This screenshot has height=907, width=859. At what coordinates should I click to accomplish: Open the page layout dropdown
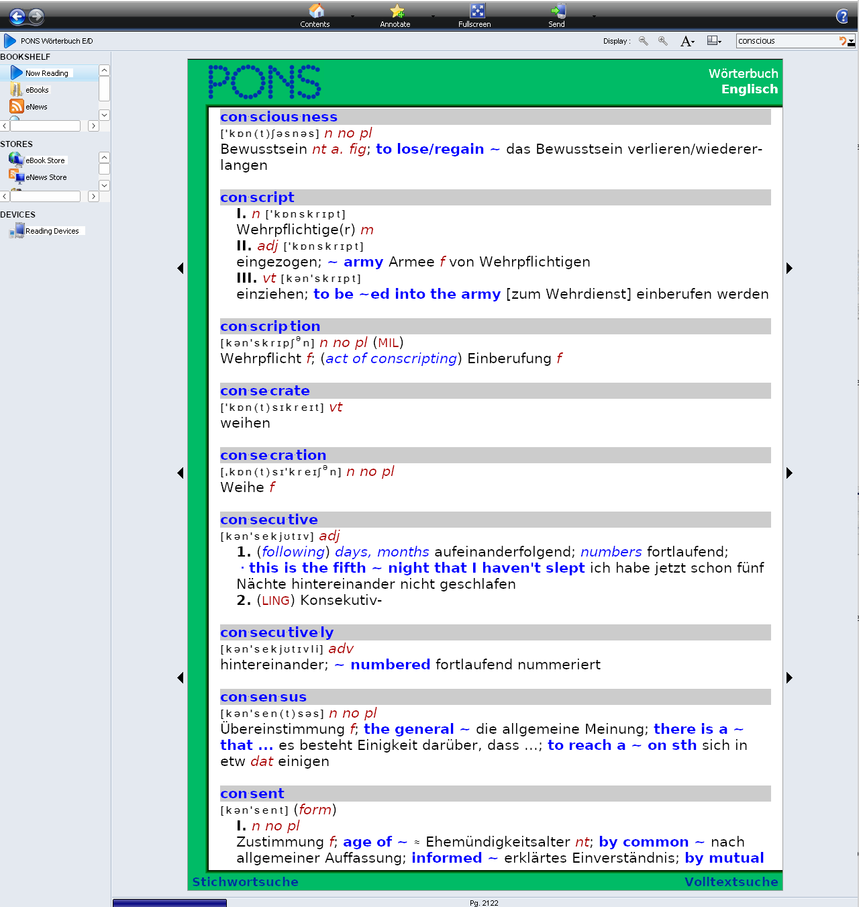point(714,41)
